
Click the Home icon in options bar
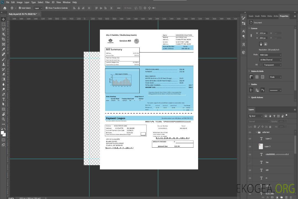click(5, 8)
